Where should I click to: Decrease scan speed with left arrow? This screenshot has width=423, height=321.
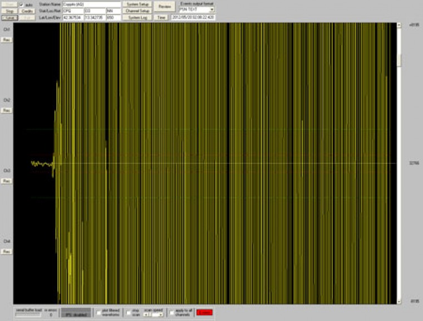click(x=147, y=315)
